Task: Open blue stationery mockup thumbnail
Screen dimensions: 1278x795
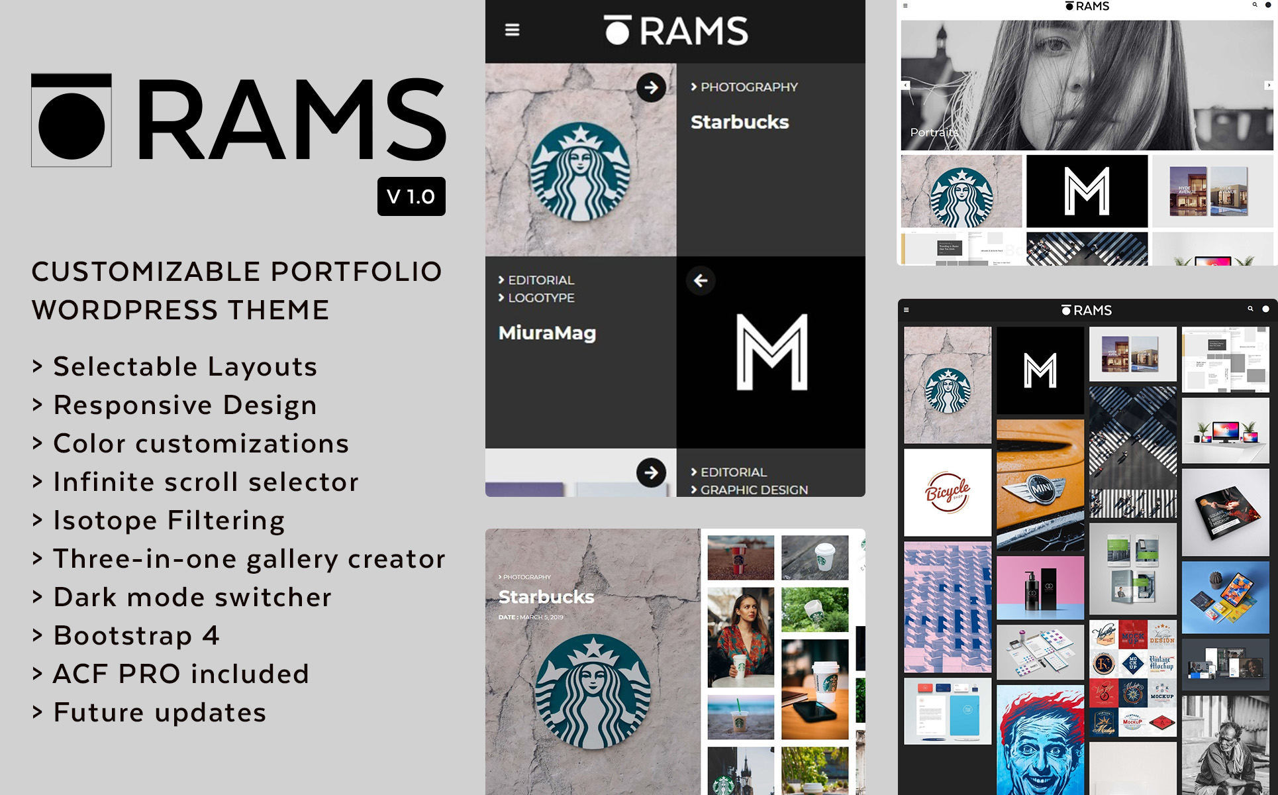Action: point(948,712)
